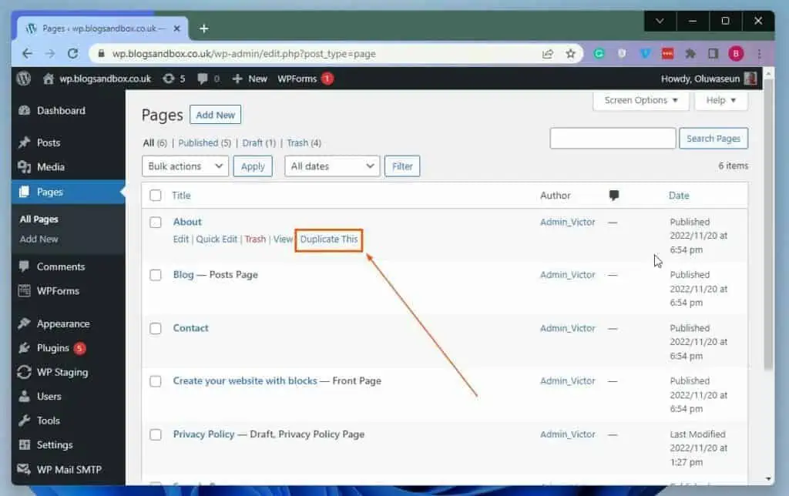Open the Bulk actions dropdown
This screenshot has width=789, height=496.
click(185, 166)
